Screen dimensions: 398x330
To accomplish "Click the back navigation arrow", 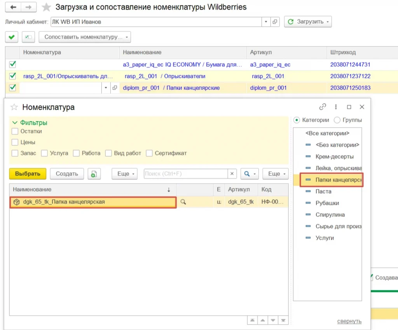I will [x=13, y=7].
